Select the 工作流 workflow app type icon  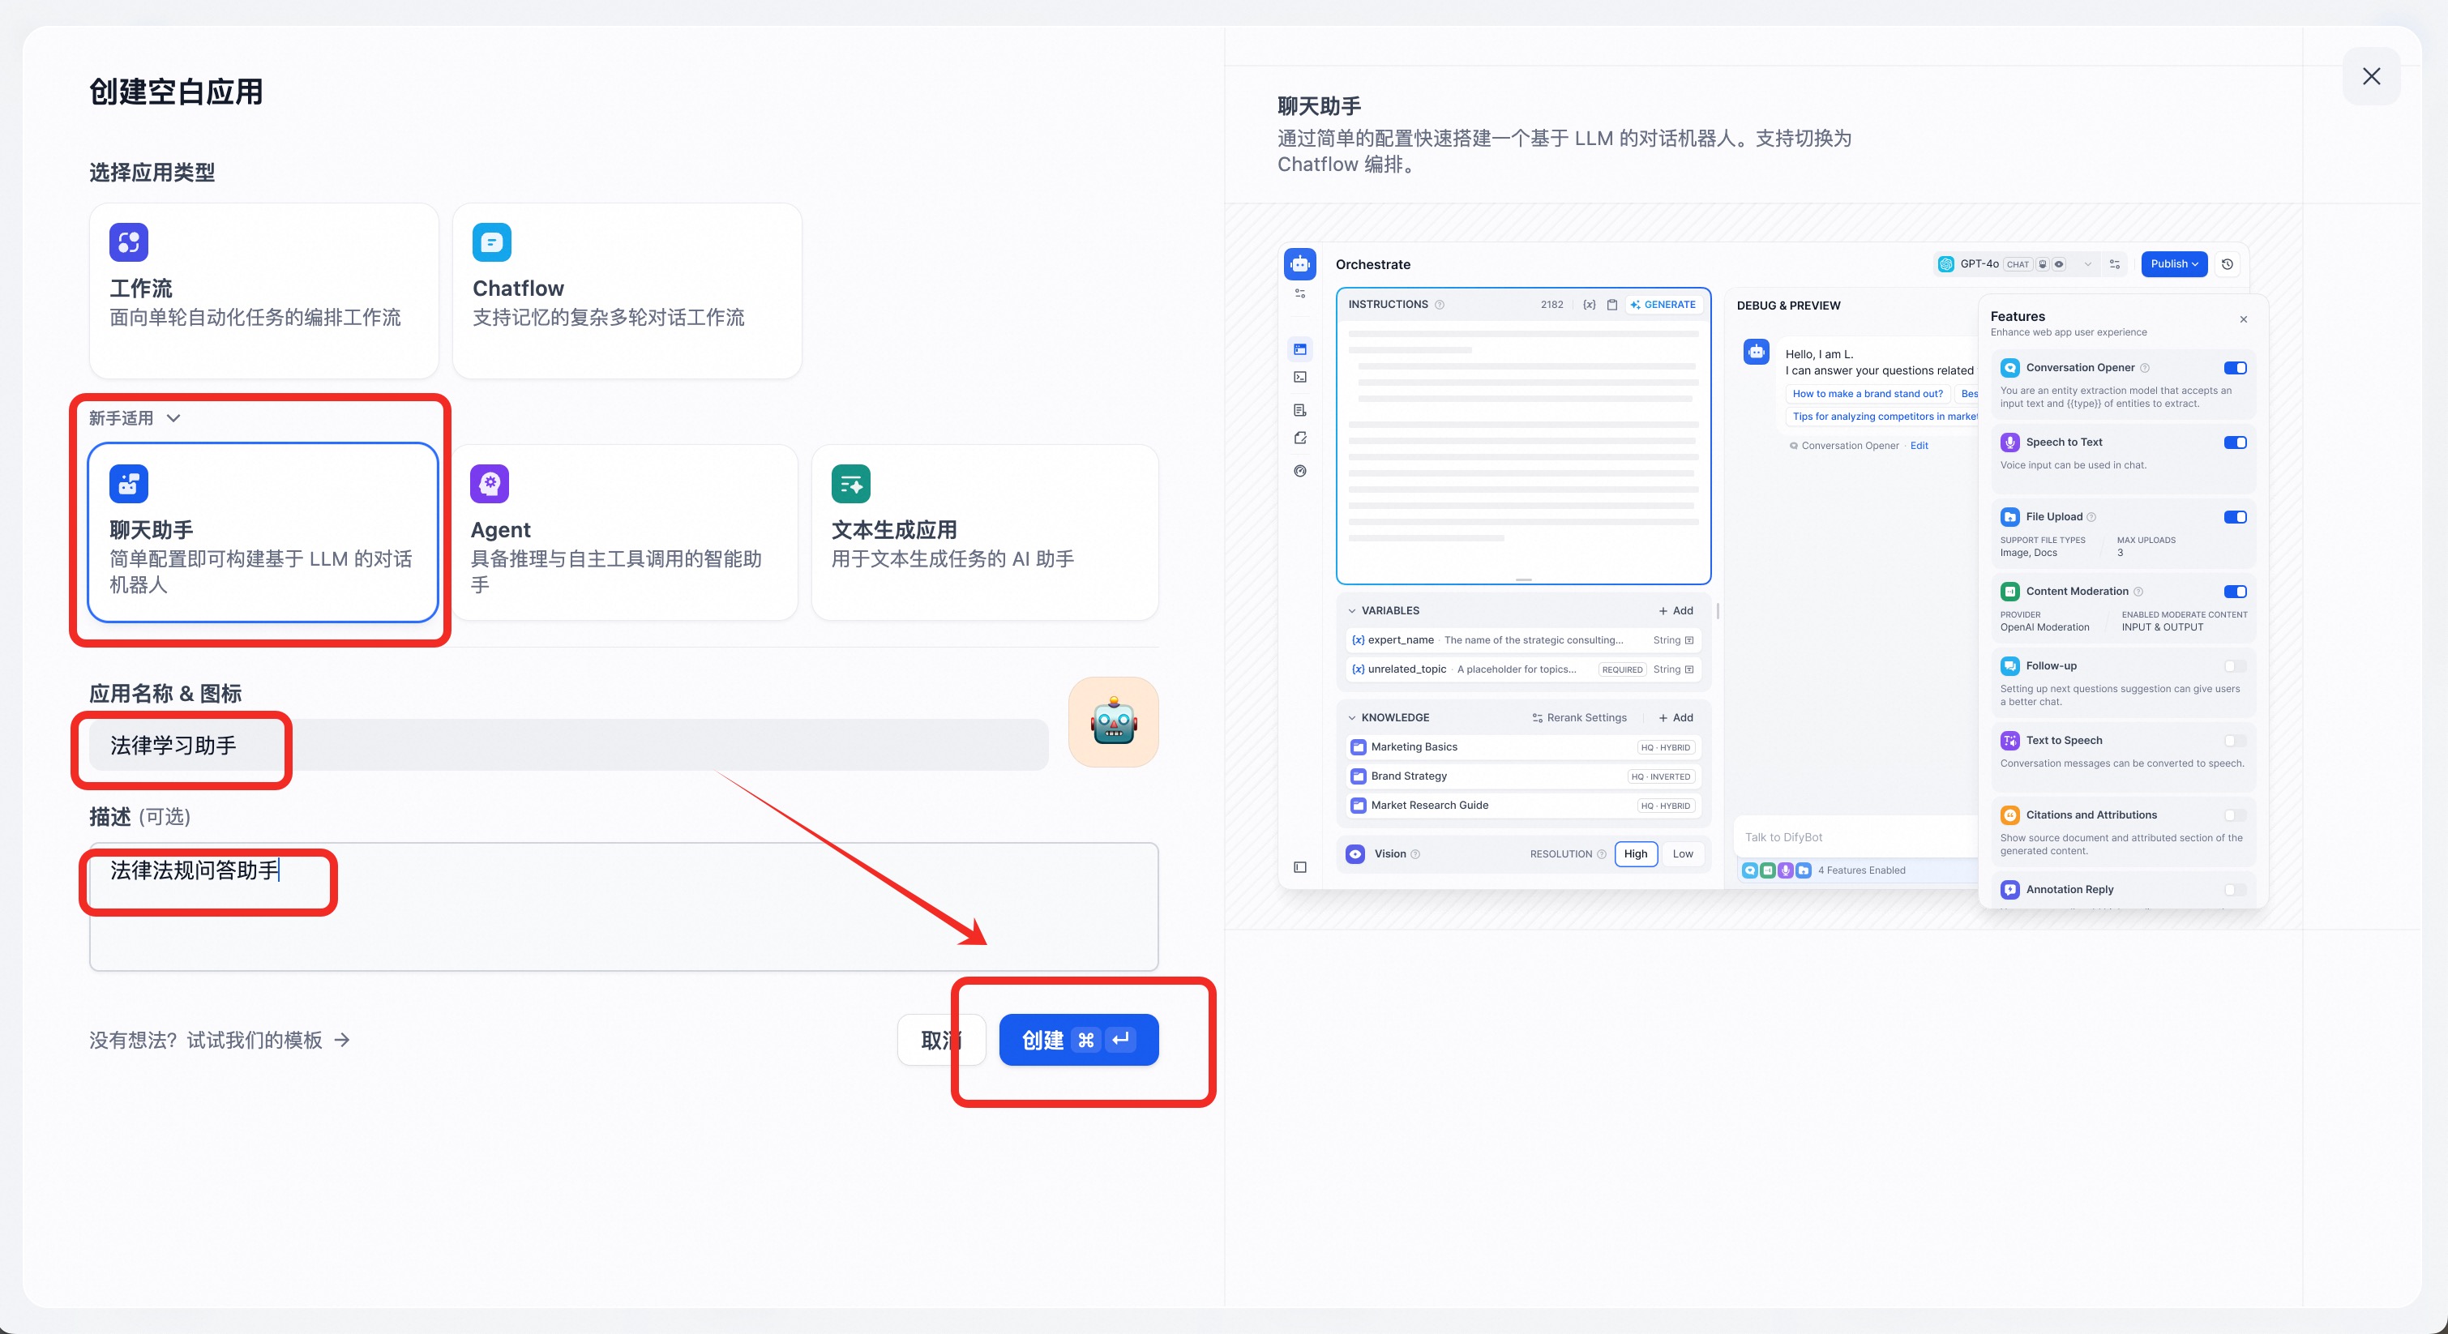(128, 242)
